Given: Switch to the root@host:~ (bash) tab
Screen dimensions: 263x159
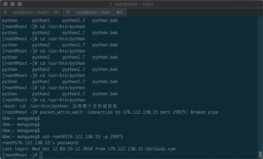Looking at the screenshot, I should pos(33,12).
